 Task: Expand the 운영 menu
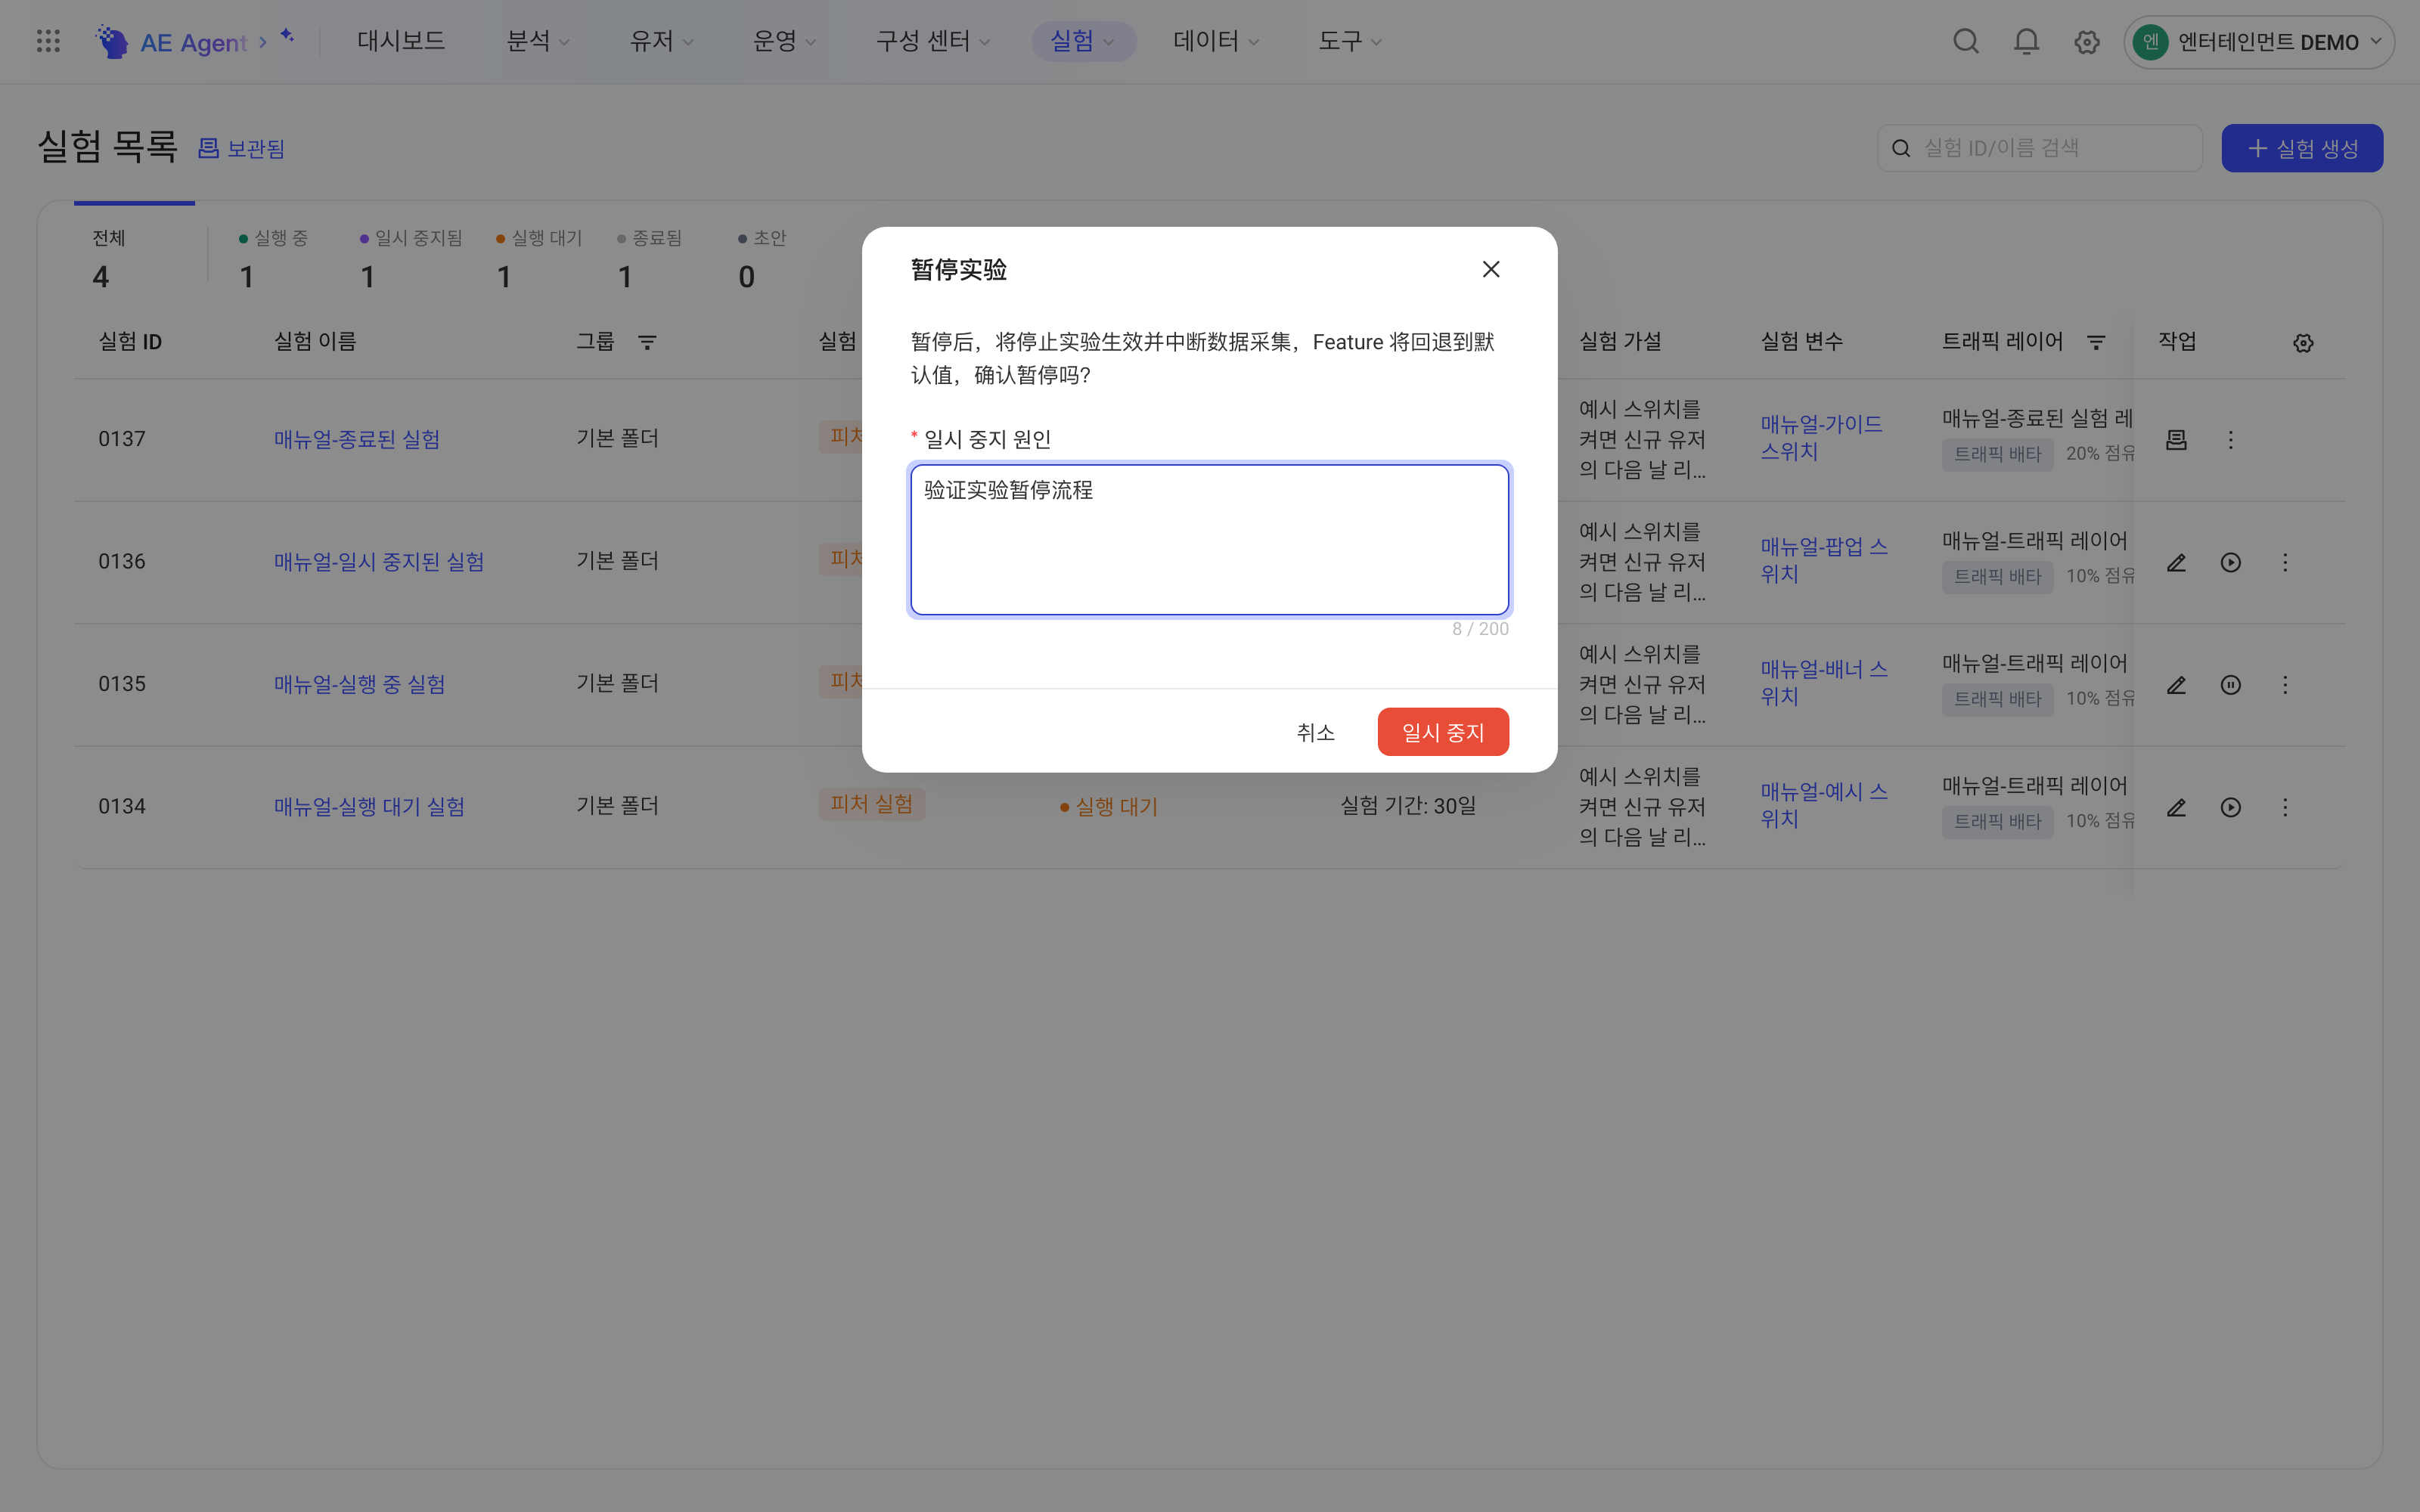(784, 41)
